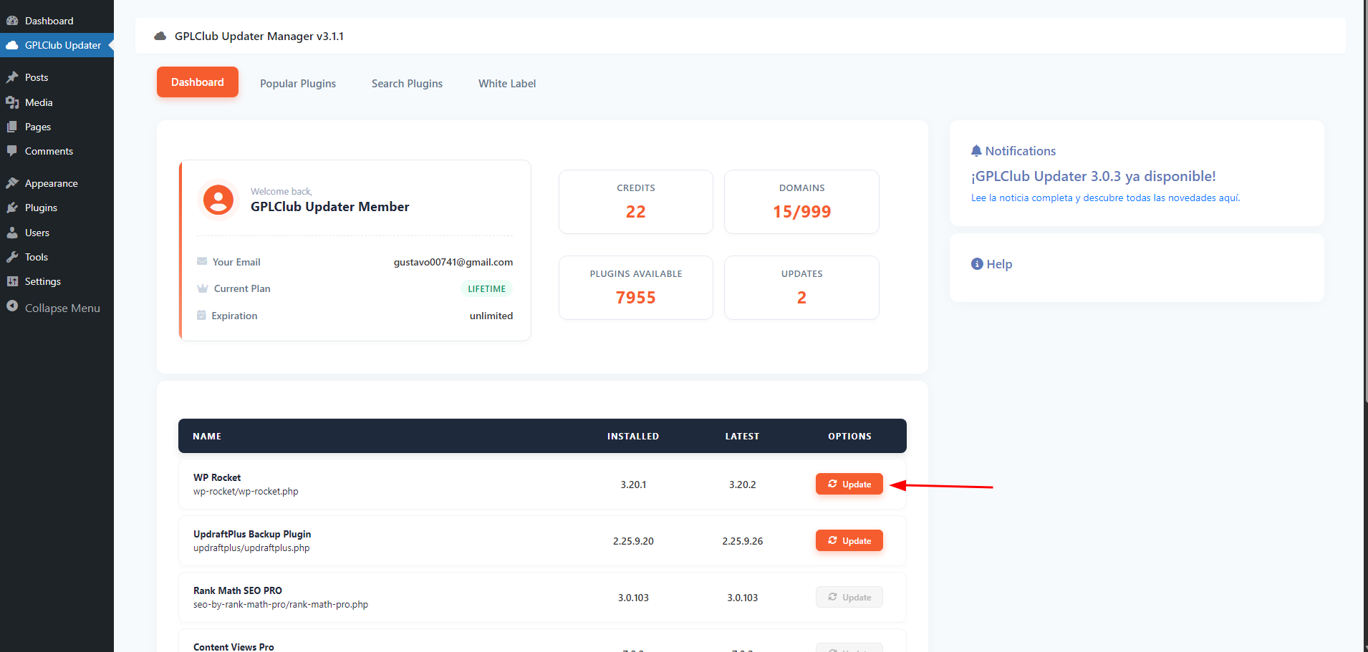This screenshot has height=652, width=1368.
Task: Collapse the admin sidebar menu
Action: (x=57, y=308)
